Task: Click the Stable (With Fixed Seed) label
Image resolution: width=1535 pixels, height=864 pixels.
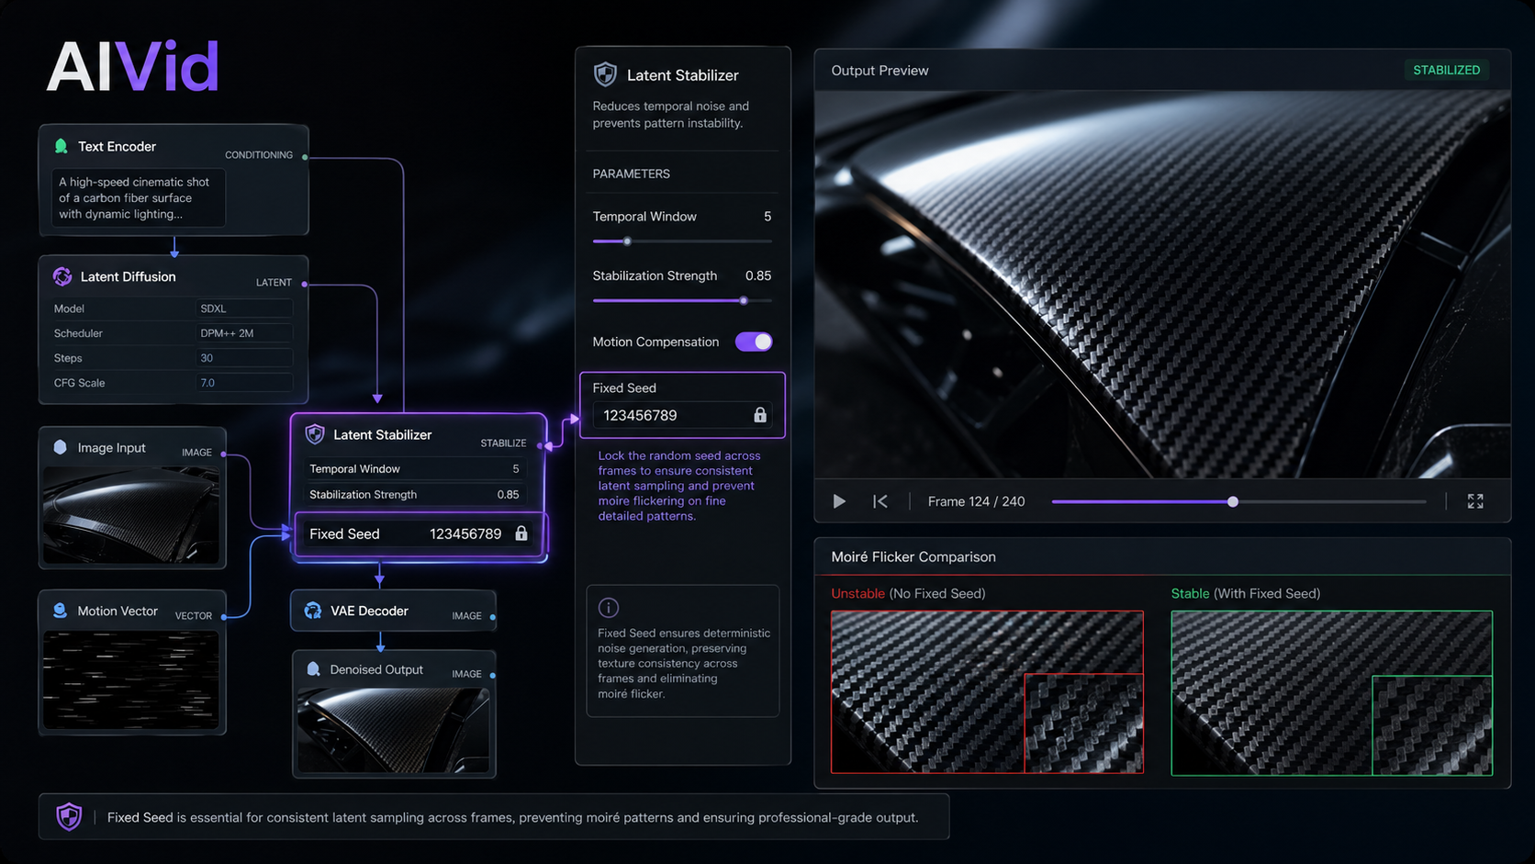Action: pyautogui.click(x=1246, y=594)
